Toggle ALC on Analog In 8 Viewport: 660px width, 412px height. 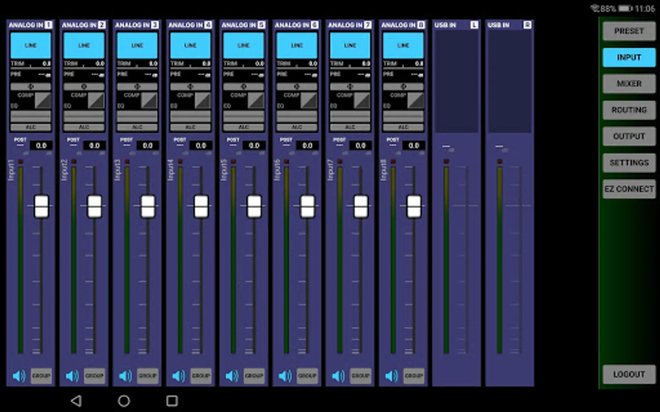403,127
